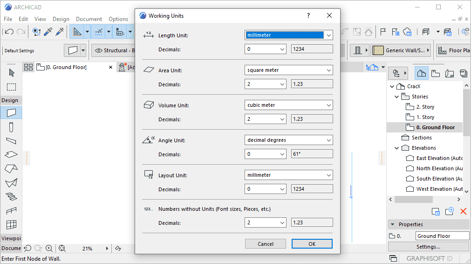Click the red Delete X icon
Viewport: 471px width, 264px height.
(464, 211)
